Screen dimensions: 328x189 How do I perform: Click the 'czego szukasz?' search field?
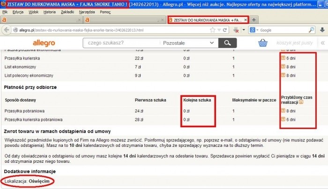pyautogui.click(x=119, y=43)
